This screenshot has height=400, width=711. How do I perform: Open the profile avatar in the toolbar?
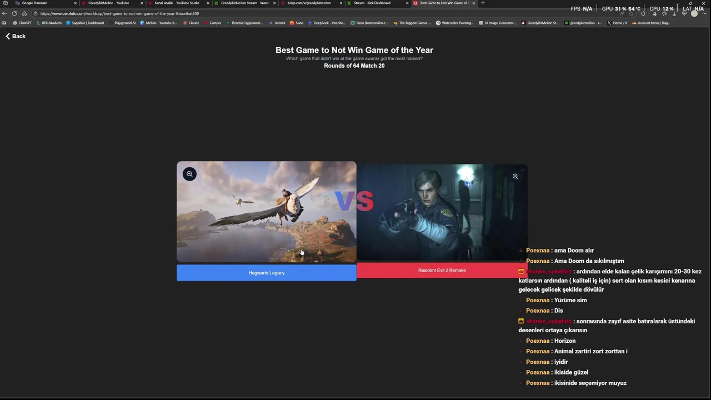click(694, 13)
